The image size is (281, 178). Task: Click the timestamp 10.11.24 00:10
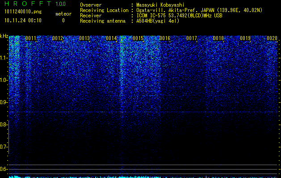click(x=23, y=20)
